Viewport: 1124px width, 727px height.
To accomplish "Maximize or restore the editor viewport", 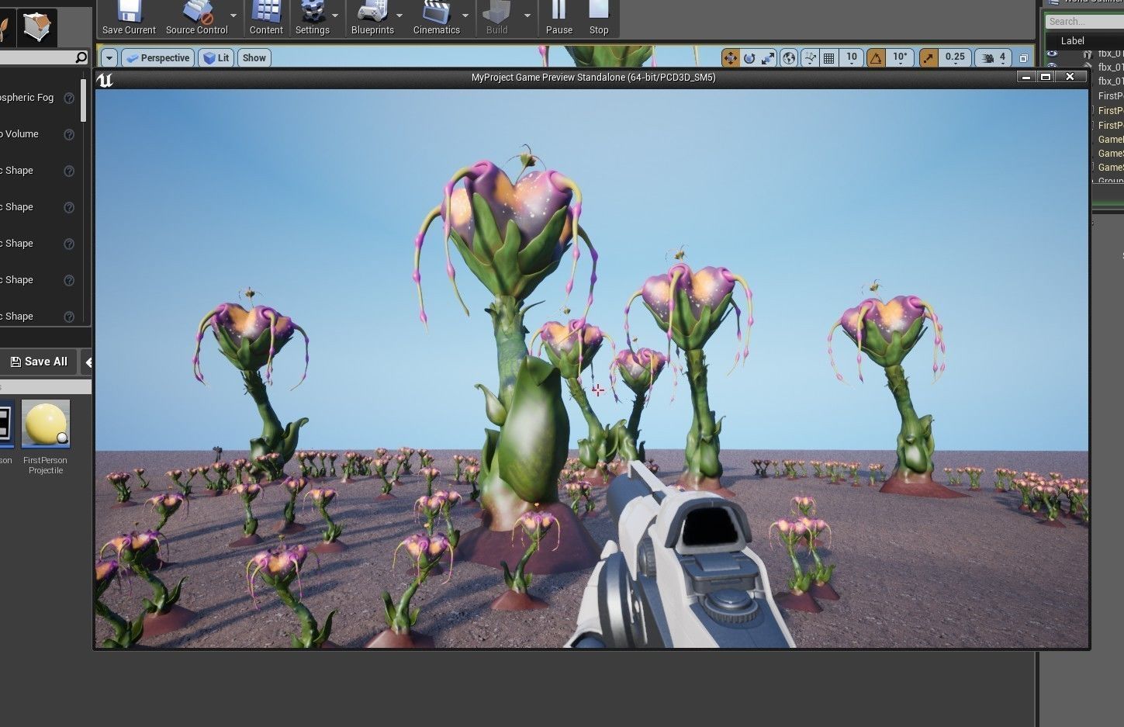I will 1023,58.
